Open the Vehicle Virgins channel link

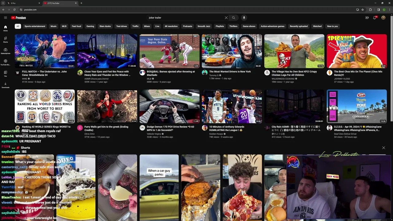(154, 134)
